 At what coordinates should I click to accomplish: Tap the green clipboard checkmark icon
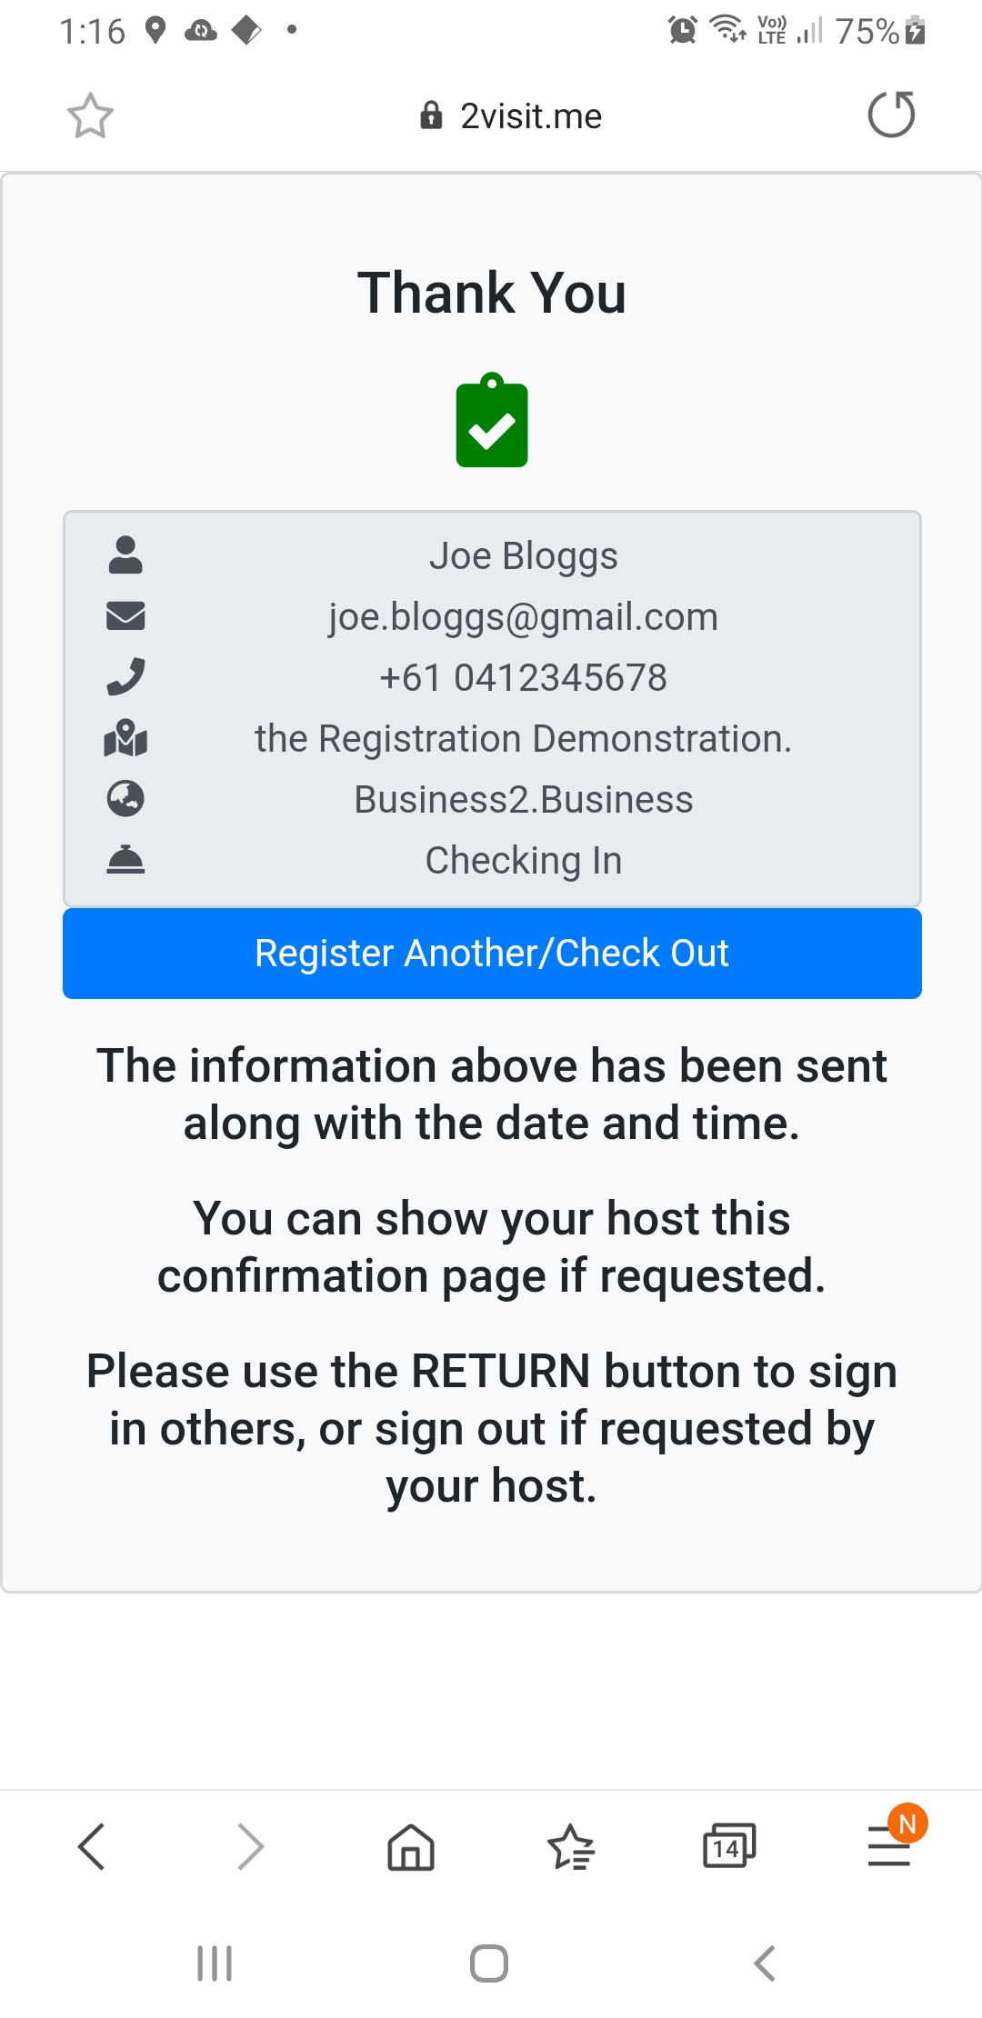click(x=492, y=420)
